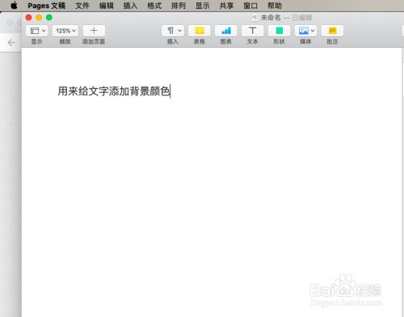Viewport: 404px width, 317px height.
Task: Open the 编辑 menu
Action: (x=107, y=6)
